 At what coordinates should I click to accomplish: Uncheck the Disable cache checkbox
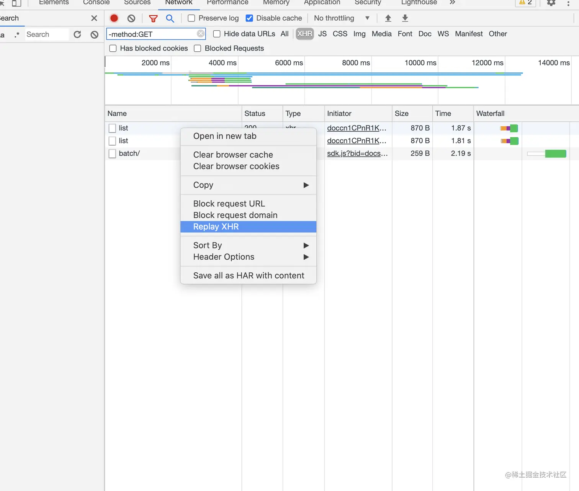point(249,18)
